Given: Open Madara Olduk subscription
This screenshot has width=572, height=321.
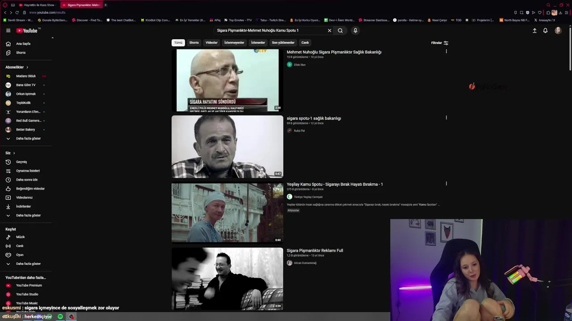Looking at the screenshot, I should (26, 76).
